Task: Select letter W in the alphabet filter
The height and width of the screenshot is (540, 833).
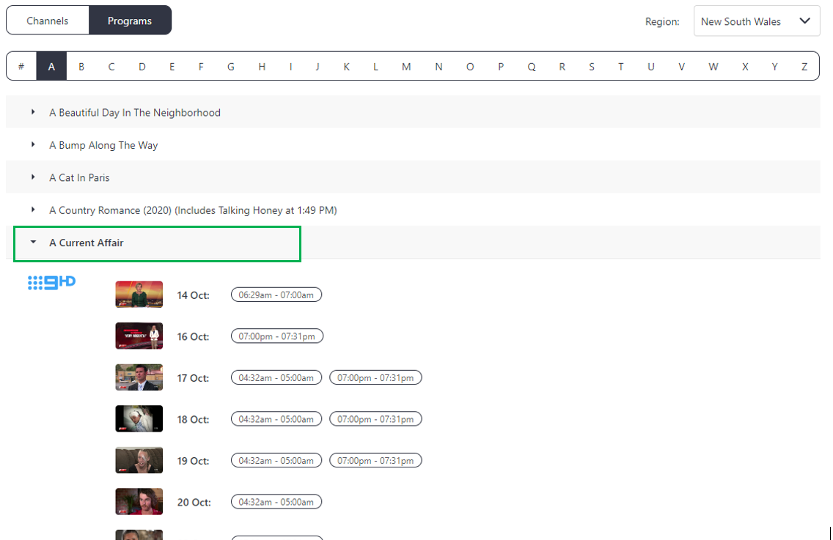Action: pyautogui.click(x=713, y=67)
